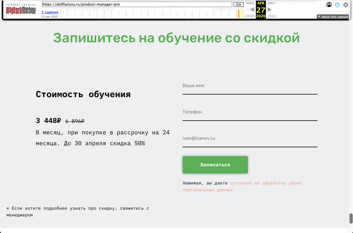
Task: Close the Wayback toolbar with X icon
Action: click(345, 5)
